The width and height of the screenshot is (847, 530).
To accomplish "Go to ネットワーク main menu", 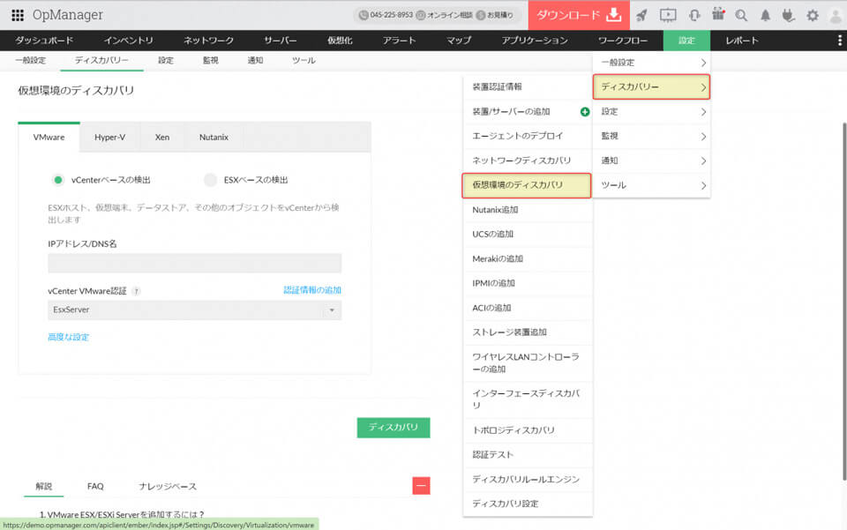I will click(208, 41).
